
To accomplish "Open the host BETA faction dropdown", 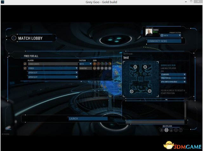I will tap(85, 64).
